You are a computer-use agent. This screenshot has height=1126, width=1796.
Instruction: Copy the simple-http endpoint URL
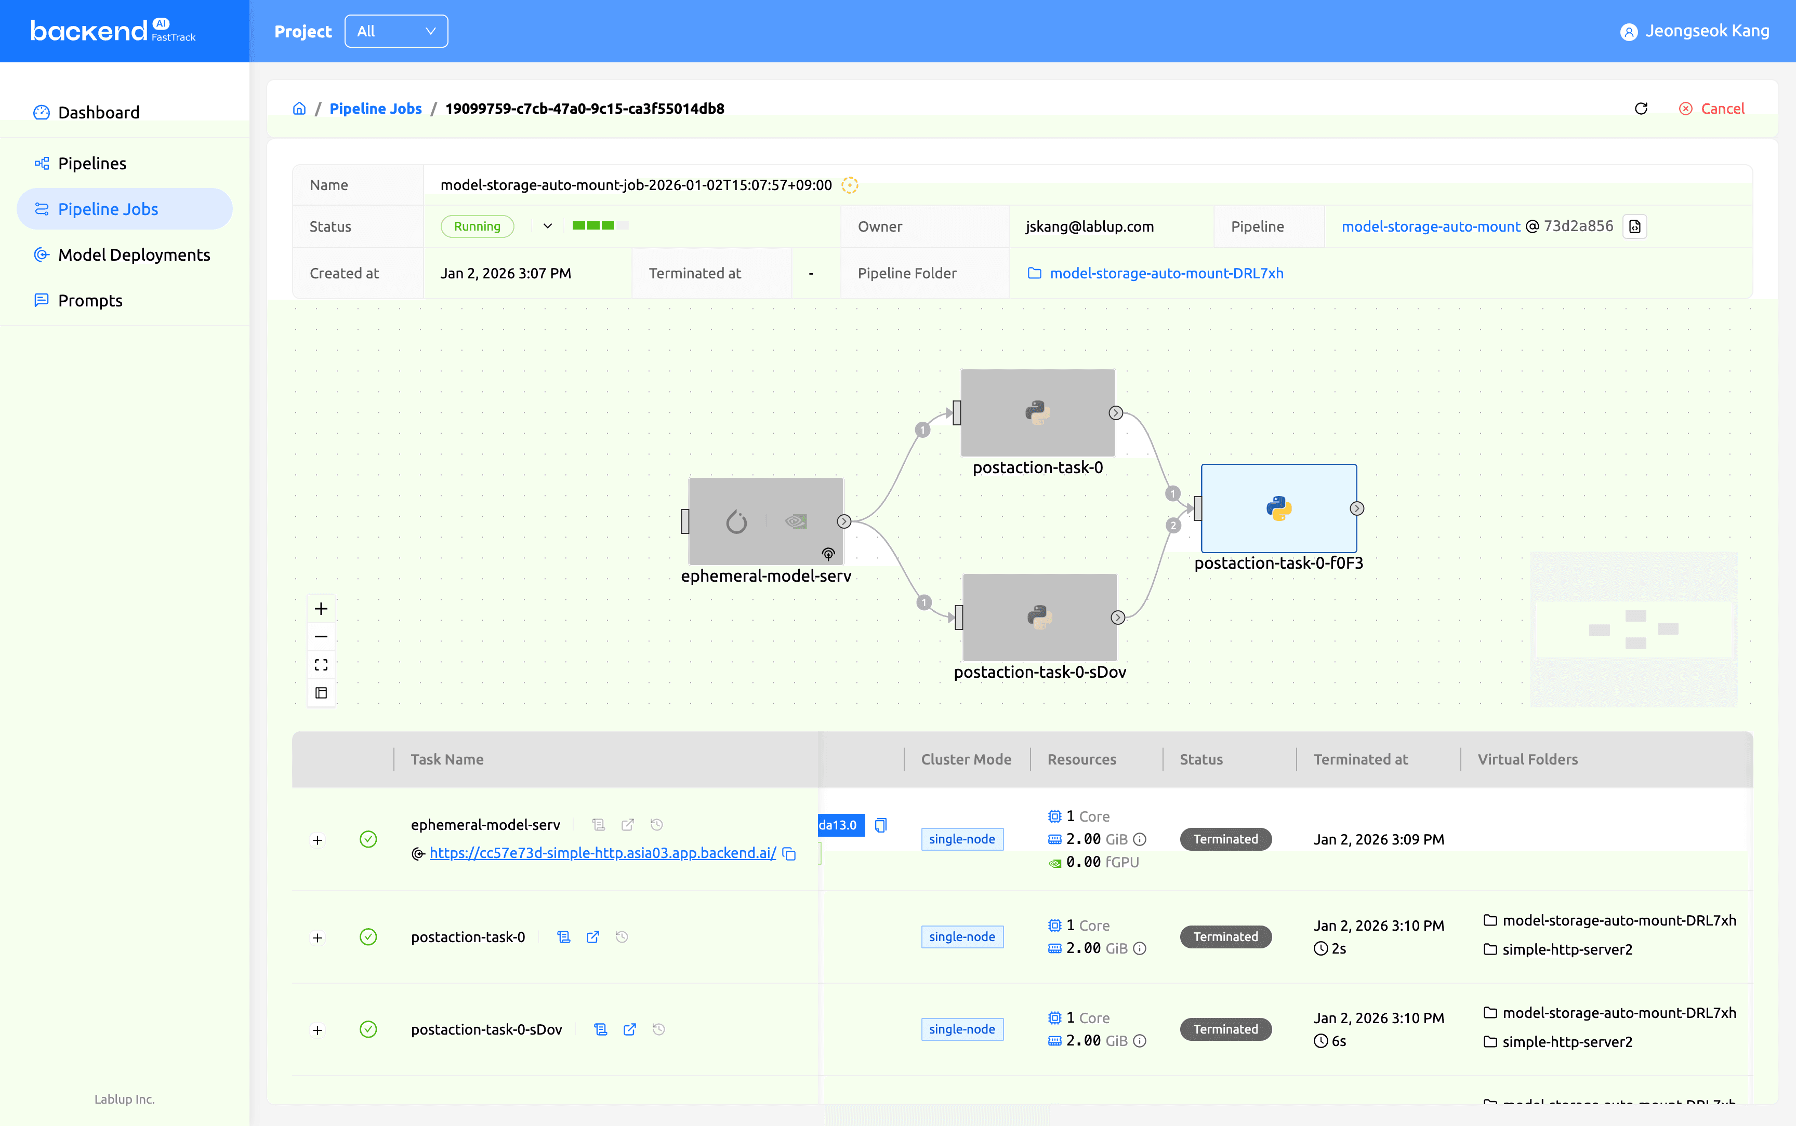pos(789,853)
